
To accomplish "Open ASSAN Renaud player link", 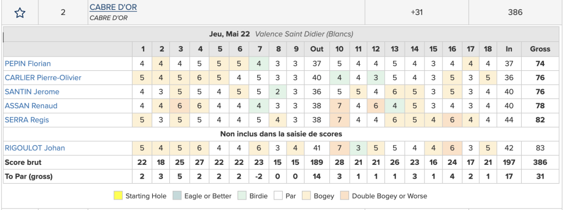I will pyautogui.click(x=31, y=106).
